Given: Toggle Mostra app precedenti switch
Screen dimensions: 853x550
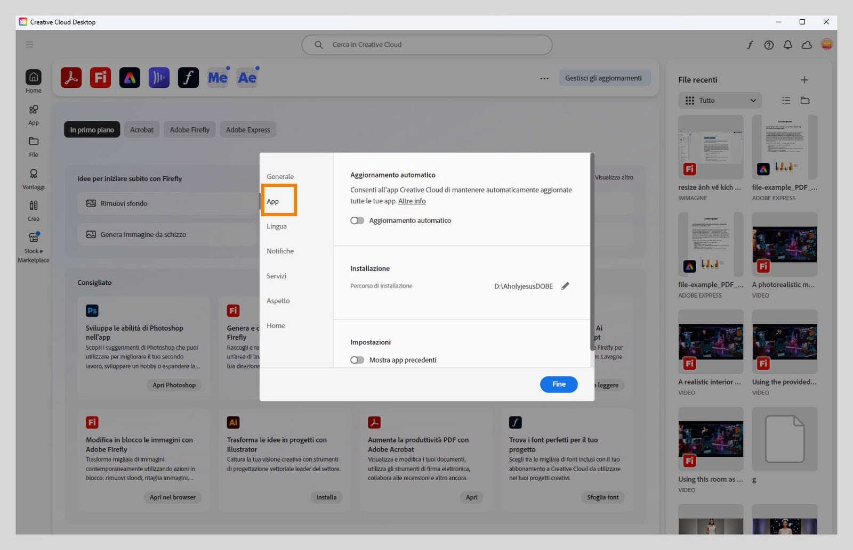Looking at the screenshot, I should (x=357, y=360).
